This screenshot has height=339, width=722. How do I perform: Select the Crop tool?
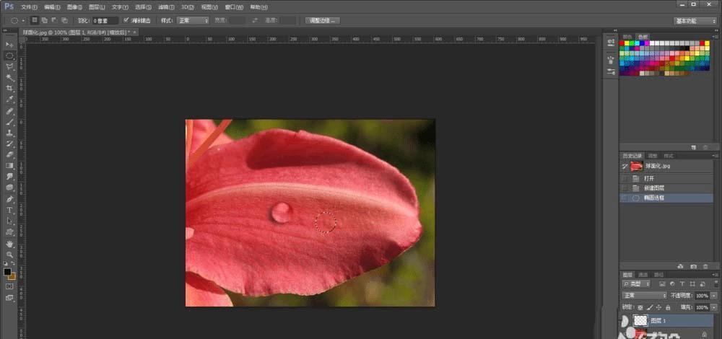click(10, 88)
